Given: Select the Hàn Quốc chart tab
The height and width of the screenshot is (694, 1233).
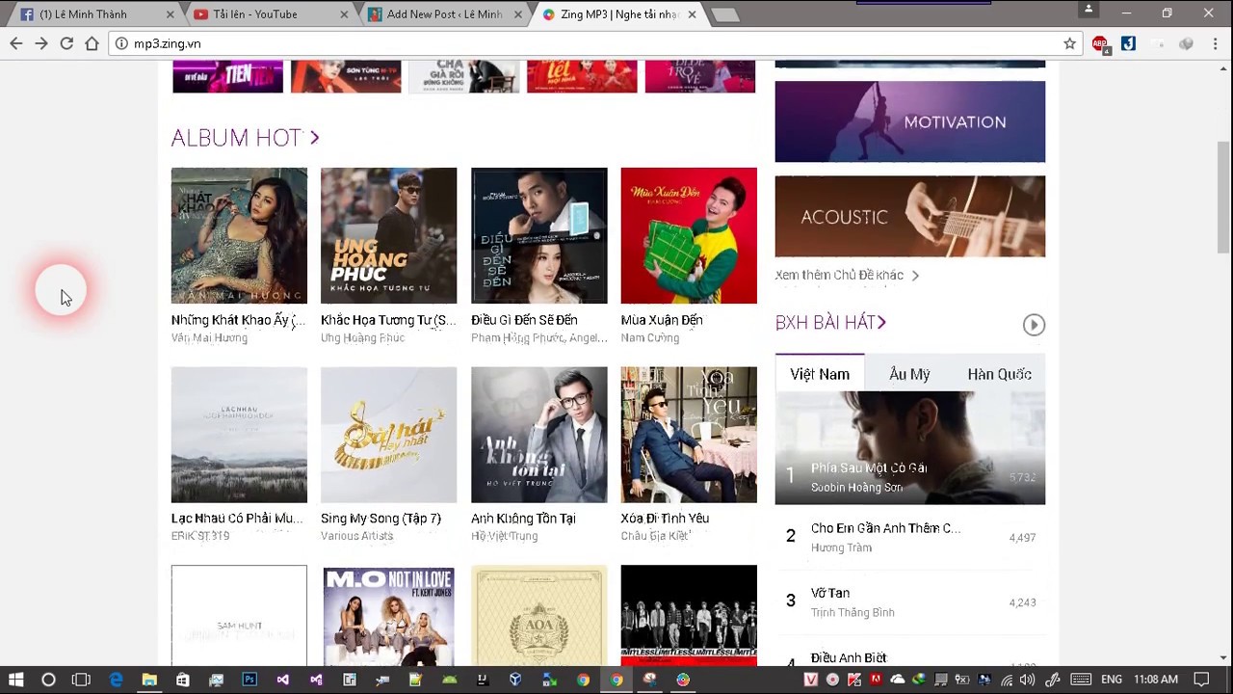Looking at the screenshot, I should point(999,374).
